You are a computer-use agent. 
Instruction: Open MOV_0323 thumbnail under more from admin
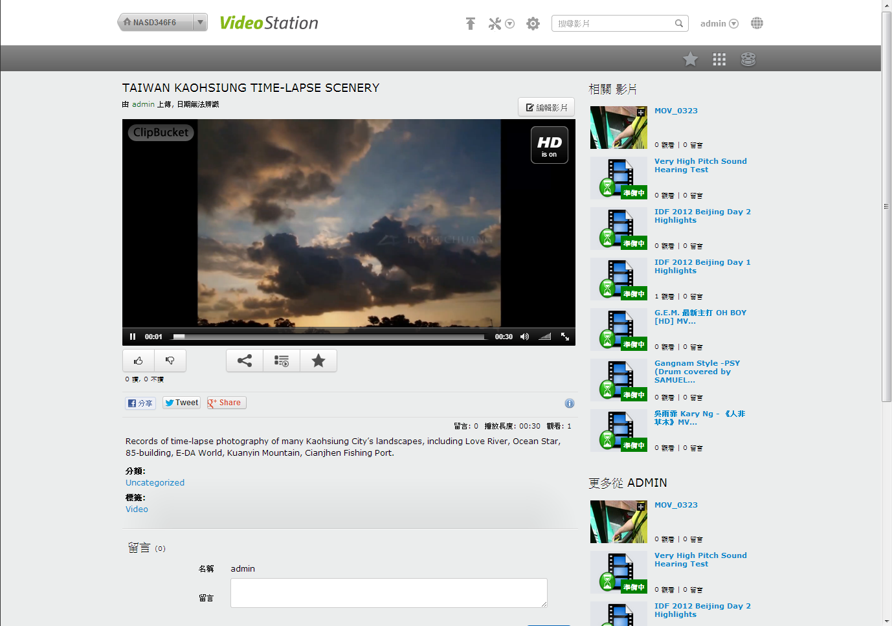coord(619,522)
